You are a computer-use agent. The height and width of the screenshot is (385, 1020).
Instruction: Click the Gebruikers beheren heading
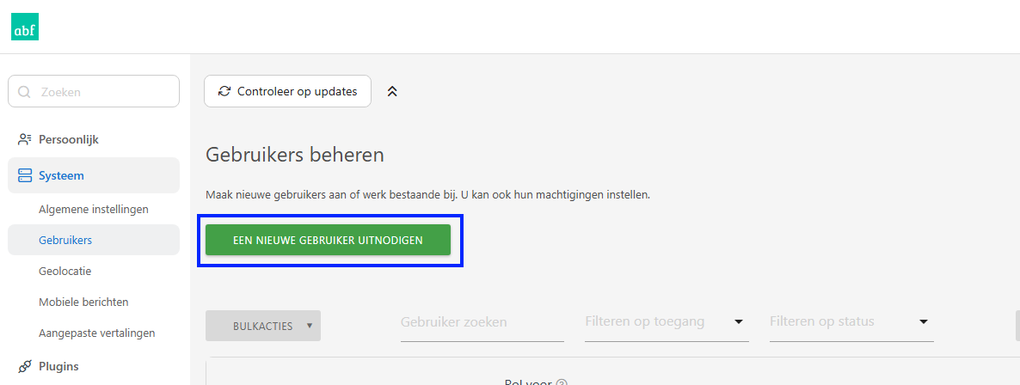tap(295, 155)
